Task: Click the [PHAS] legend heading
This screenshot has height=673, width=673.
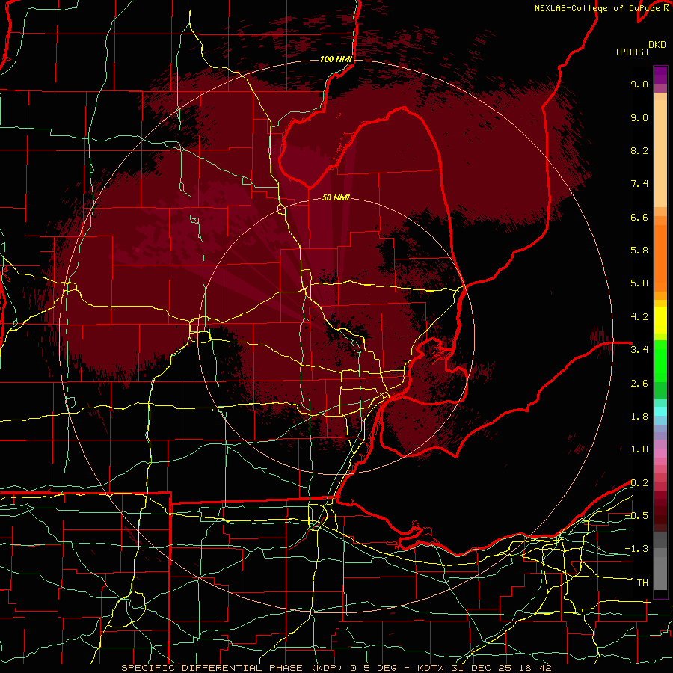Action: click(x=632, y=52)
